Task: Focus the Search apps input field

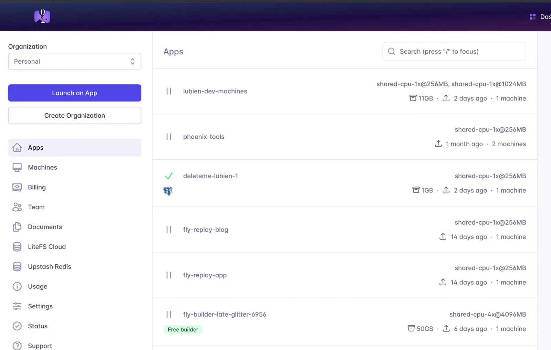Action: (x=454, y=52)
